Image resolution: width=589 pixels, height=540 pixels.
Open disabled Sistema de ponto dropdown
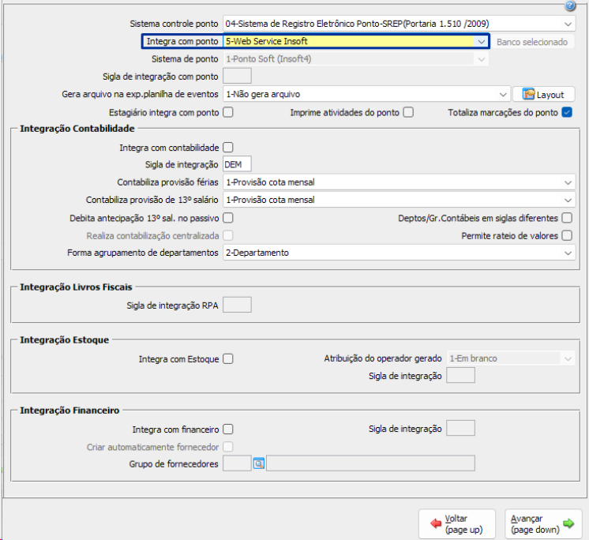pos(355,59)
